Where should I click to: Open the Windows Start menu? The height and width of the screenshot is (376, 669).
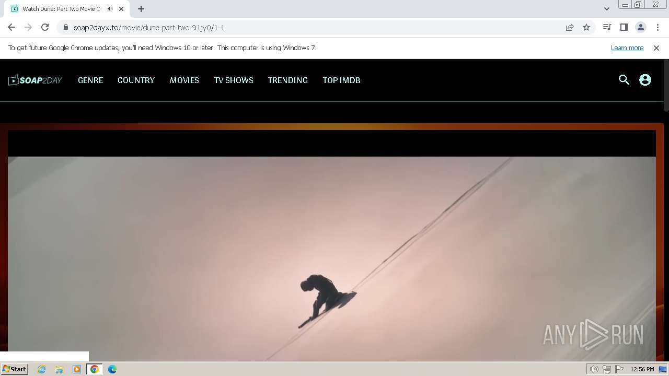(x=14, y=369)
